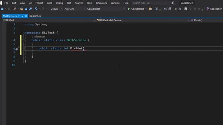223x125 pixels.
Task: Click the New Project toolbar icon
Action: [15, 9]
